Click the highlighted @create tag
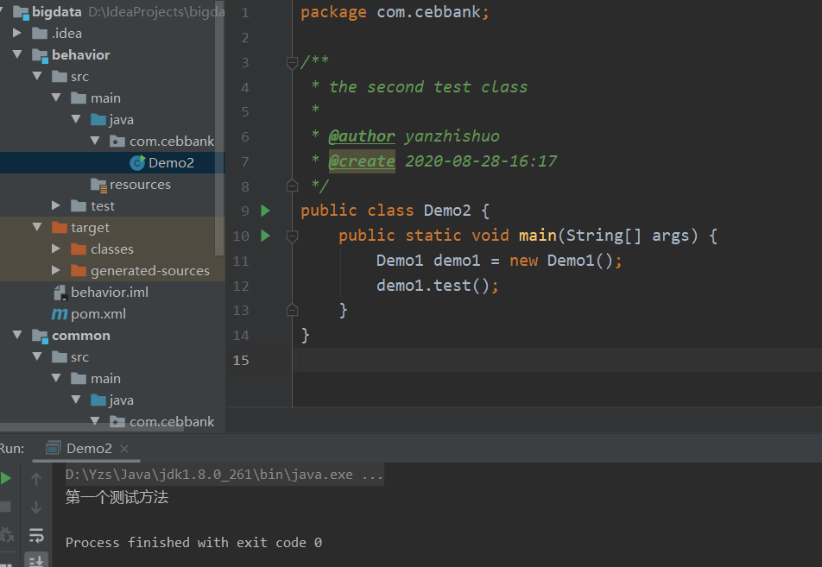The height and width of the screenshot is (567, 822). pyautogui.click(x=362, y=161)
